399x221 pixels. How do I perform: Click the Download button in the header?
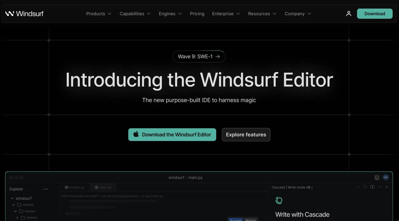(x=375, y=14)
